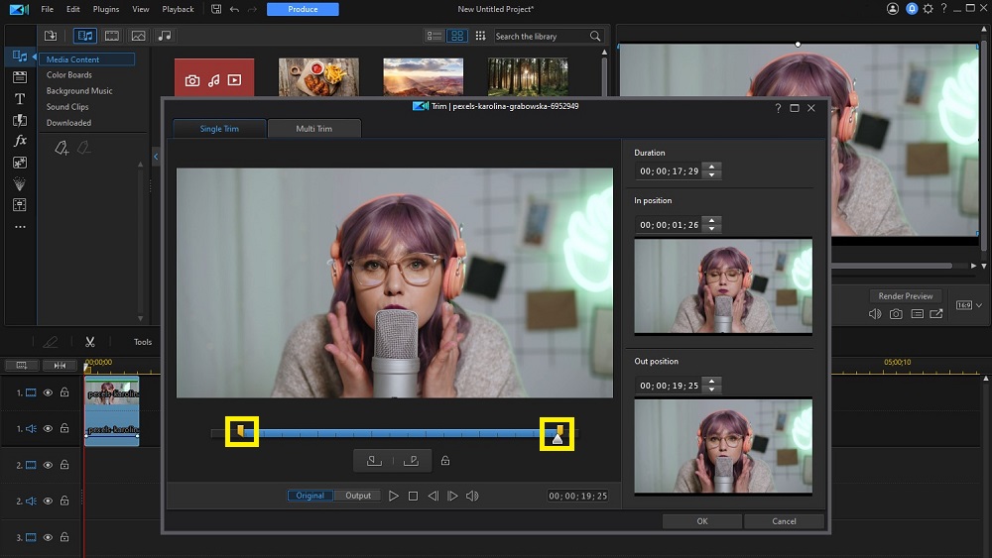Open the notifications bell icon
This screenshot has height=558, width=992.
pyautogui.click(x=912, y=9)
